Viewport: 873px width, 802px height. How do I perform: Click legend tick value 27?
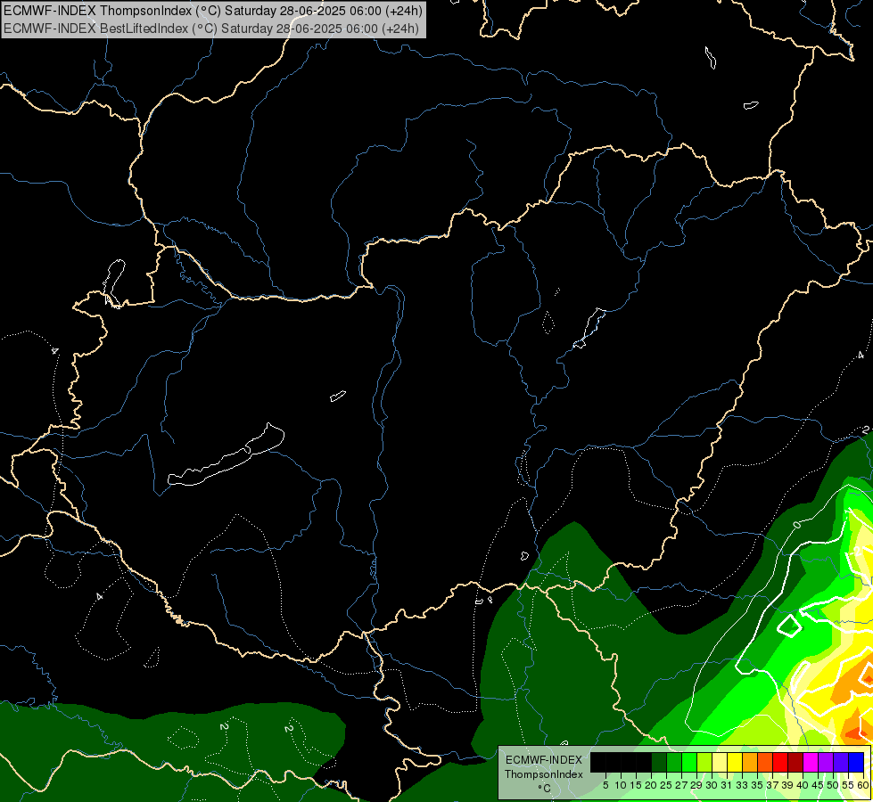tap(681, 785)
